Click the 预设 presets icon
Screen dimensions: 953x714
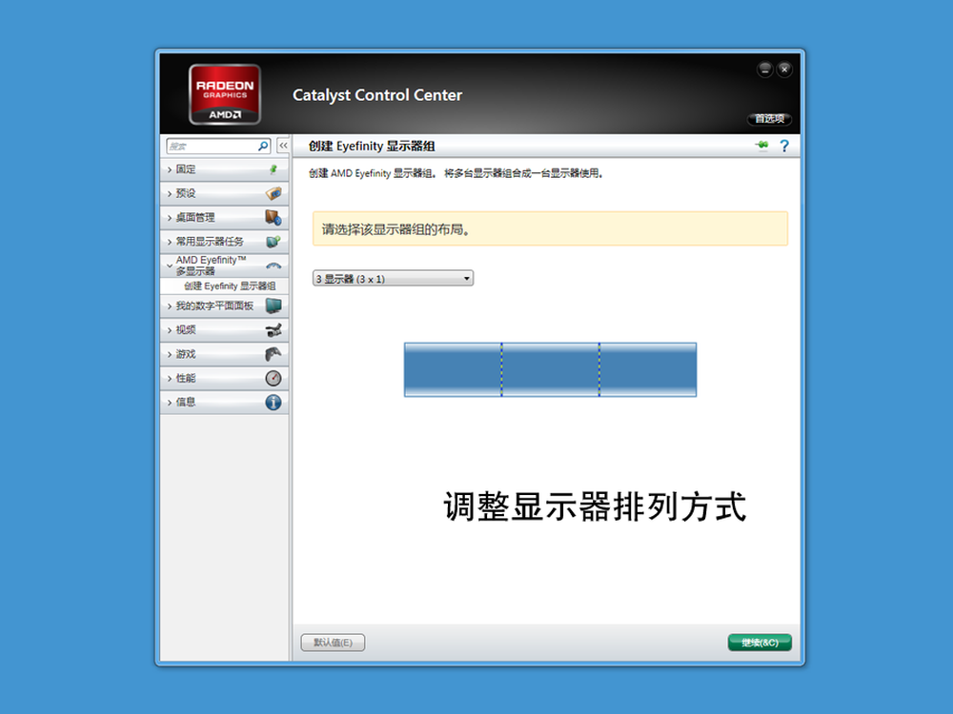coord(273,193)
